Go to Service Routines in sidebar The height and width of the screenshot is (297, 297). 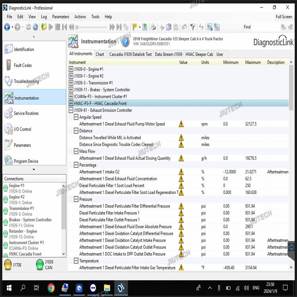click(x=26, y=113)
